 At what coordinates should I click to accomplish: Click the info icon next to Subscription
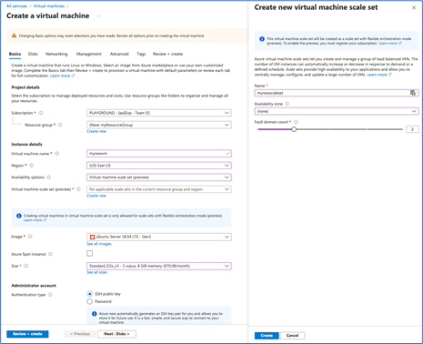41,113
